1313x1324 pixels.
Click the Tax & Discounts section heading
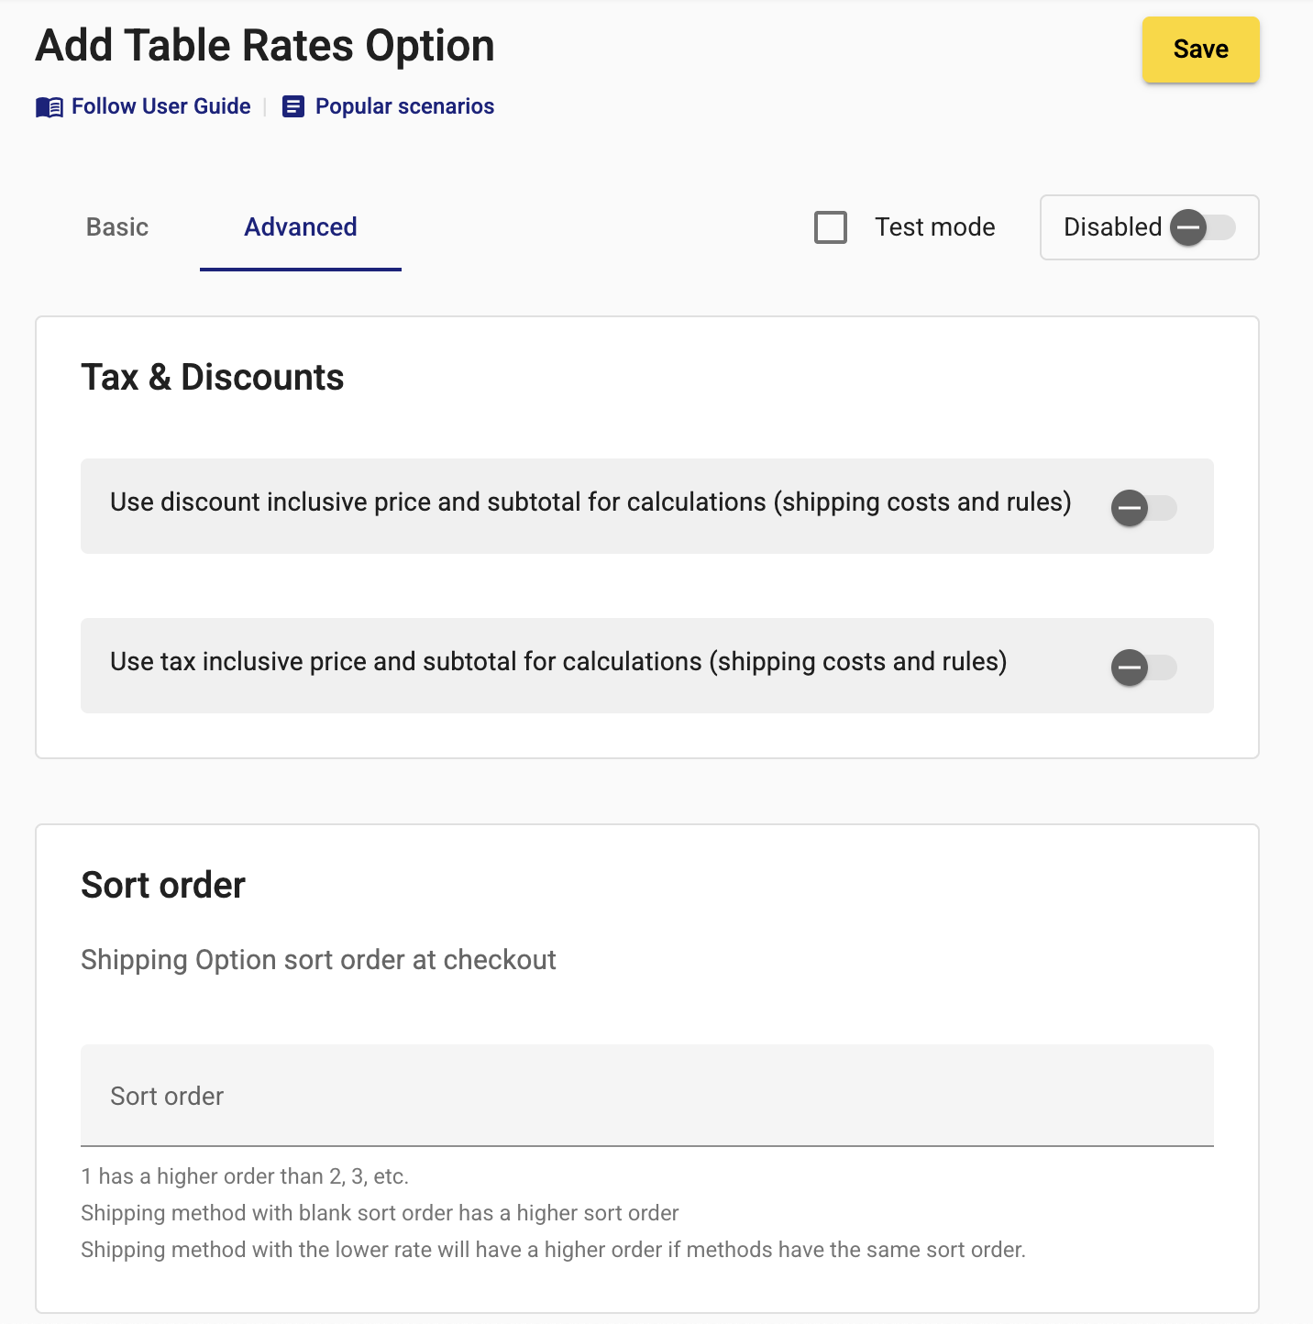tap(213, 378)
